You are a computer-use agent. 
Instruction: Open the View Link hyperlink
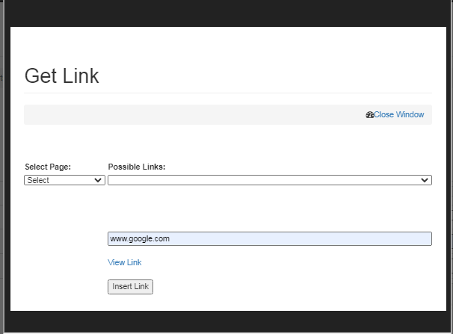pyautogui.click(x=124, y=262)
